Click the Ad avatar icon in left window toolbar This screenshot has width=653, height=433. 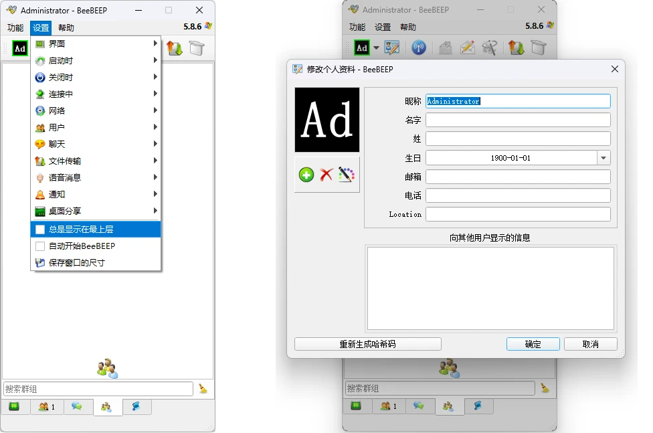pos(20,48)
